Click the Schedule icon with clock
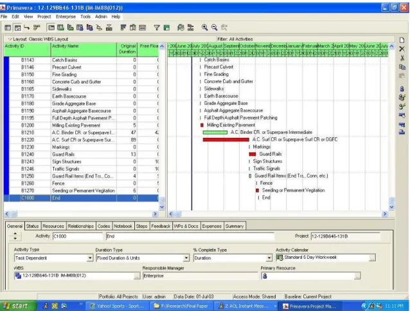Screen dimensions: 410x311 181,28
